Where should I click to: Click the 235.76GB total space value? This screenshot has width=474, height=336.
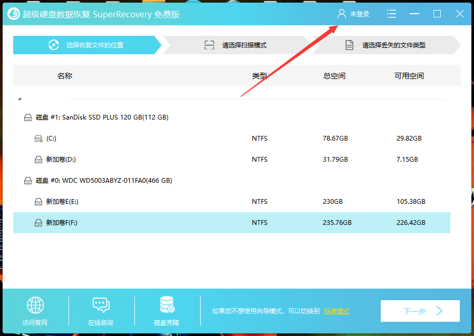pos(337,223)
